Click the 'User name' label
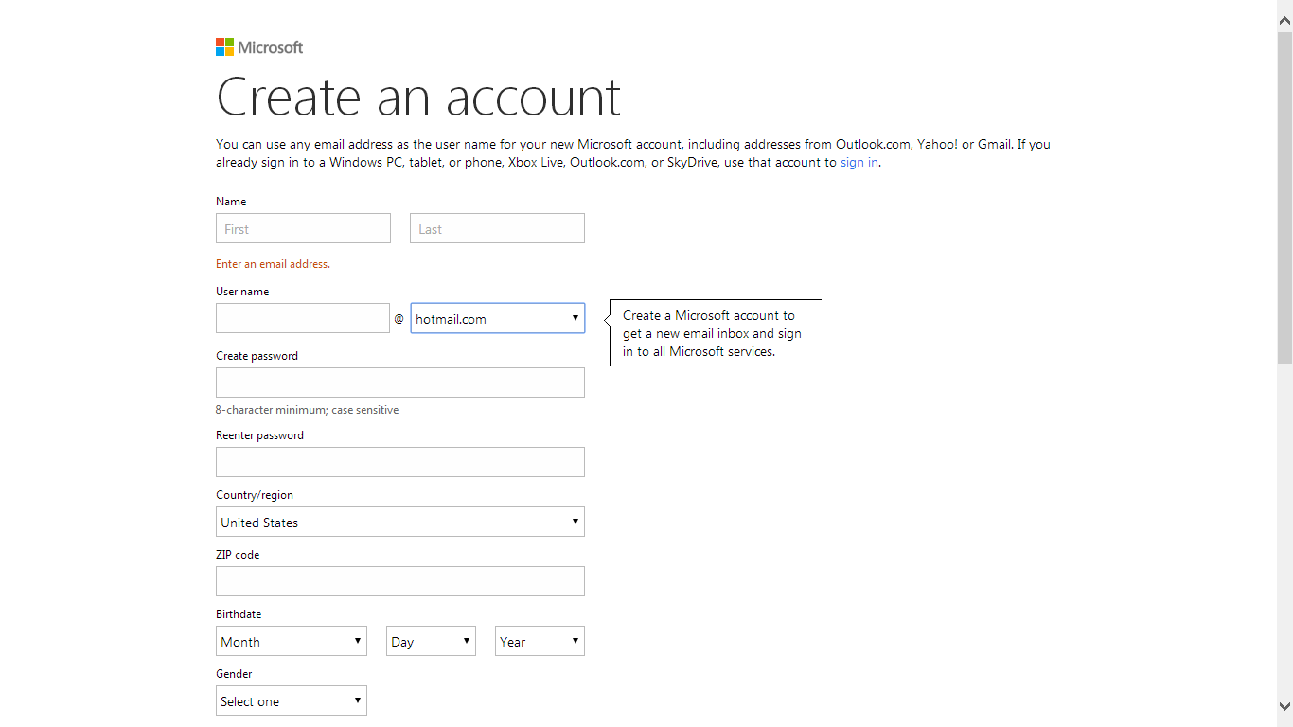This screenshot has height=727, width=1293. (x=242, y=292)
